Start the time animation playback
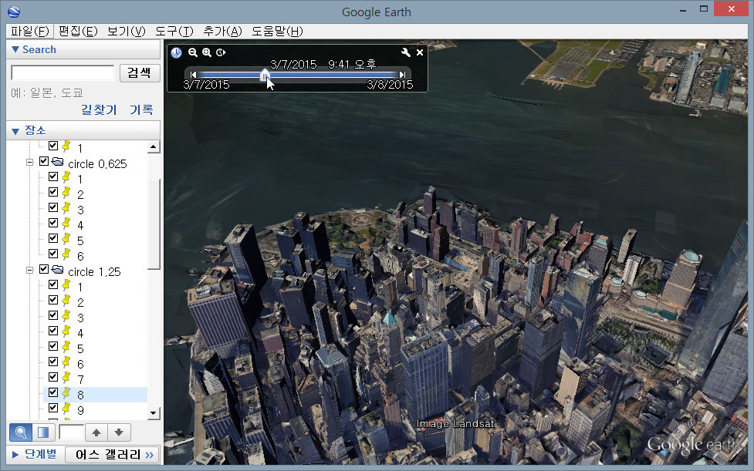This screenshot has height=471, width=754. (221, 52)
